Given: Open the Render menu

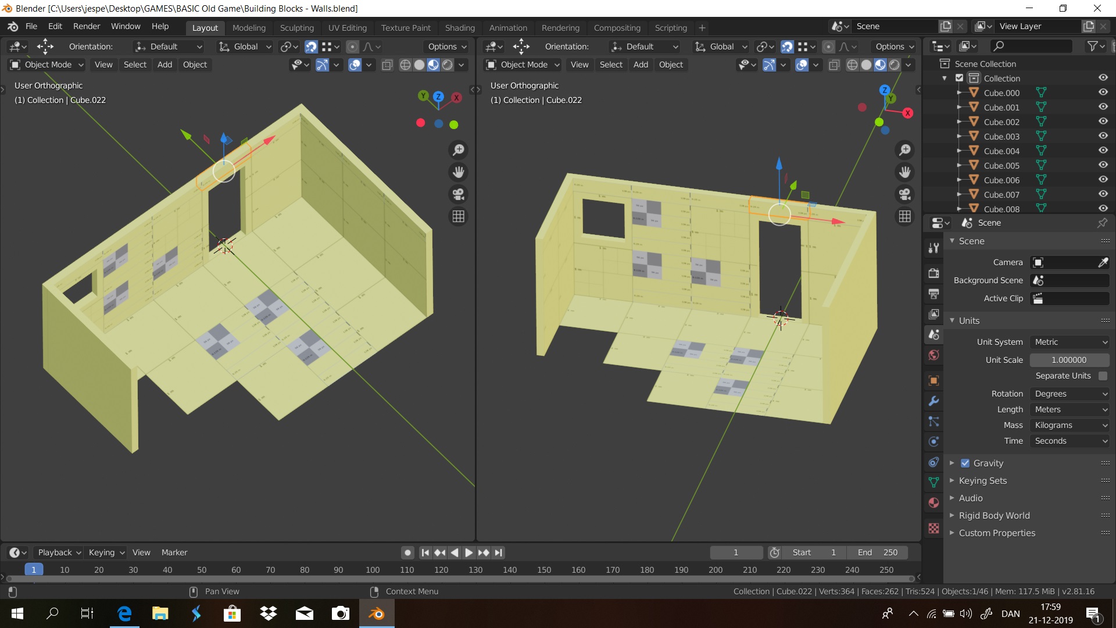Looking at the screenshot, I should pos(87,26).
